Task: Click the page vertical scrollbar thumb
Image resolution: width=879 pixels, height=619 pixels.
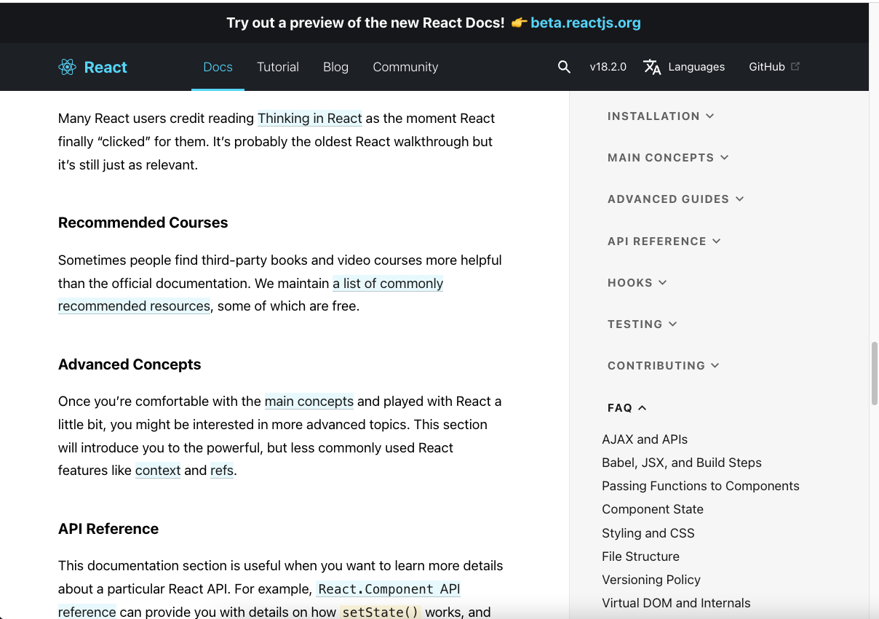Action: pyautogui.click(x=874, y=373)
